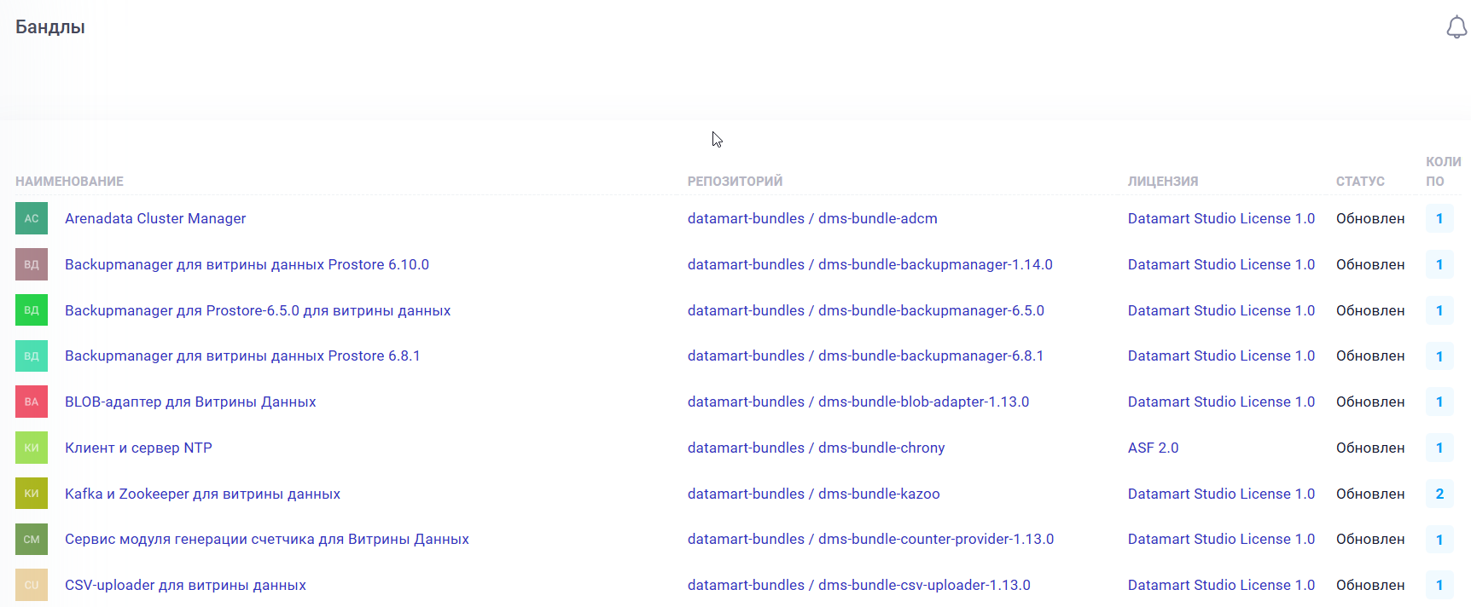
Task: Click the avatar icon beside Клиент и сервер NTP
Action: pos(32,448)
